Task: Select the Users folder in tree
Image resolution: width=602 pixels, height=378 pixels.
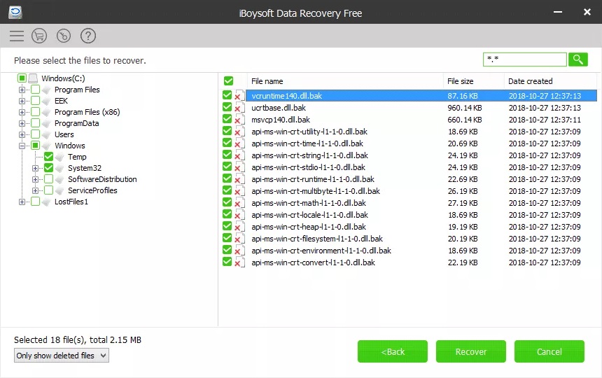Action: tap(64, 134)
